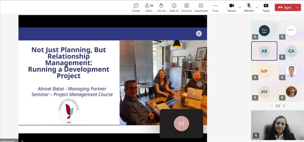Click muted mic icon on dark-avatar tile
Image resolution: width=304 pixels, height=142 pixels.
pyautogui.click(x=255, y=37)
